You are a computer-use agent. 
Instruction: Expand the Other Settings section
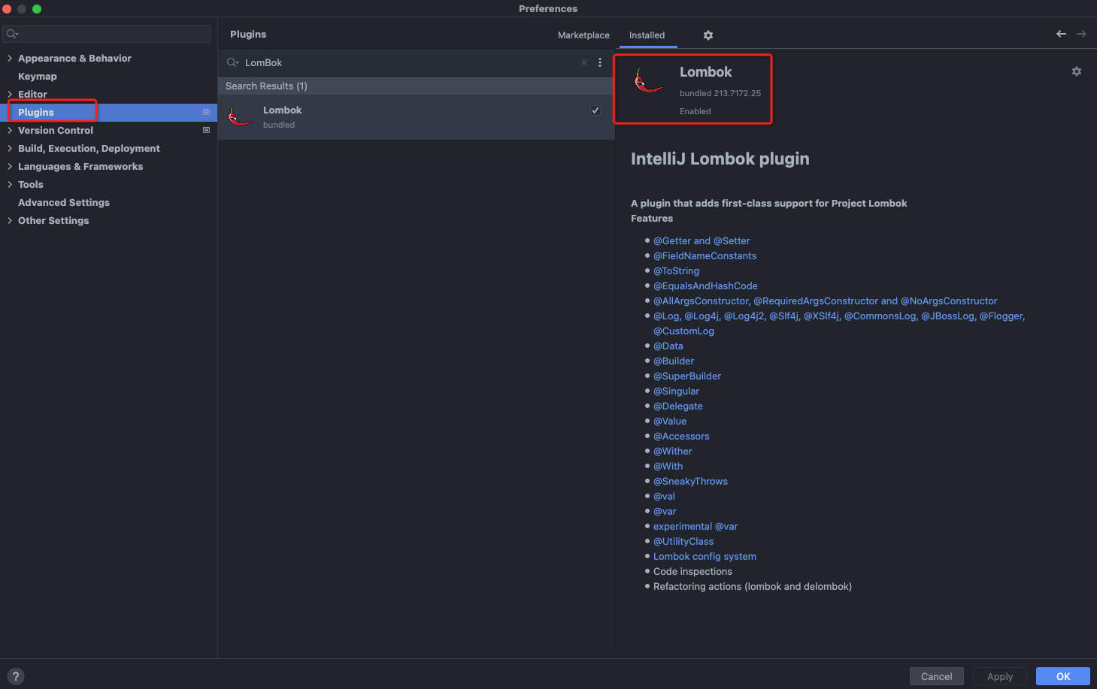tap(10, 220)
